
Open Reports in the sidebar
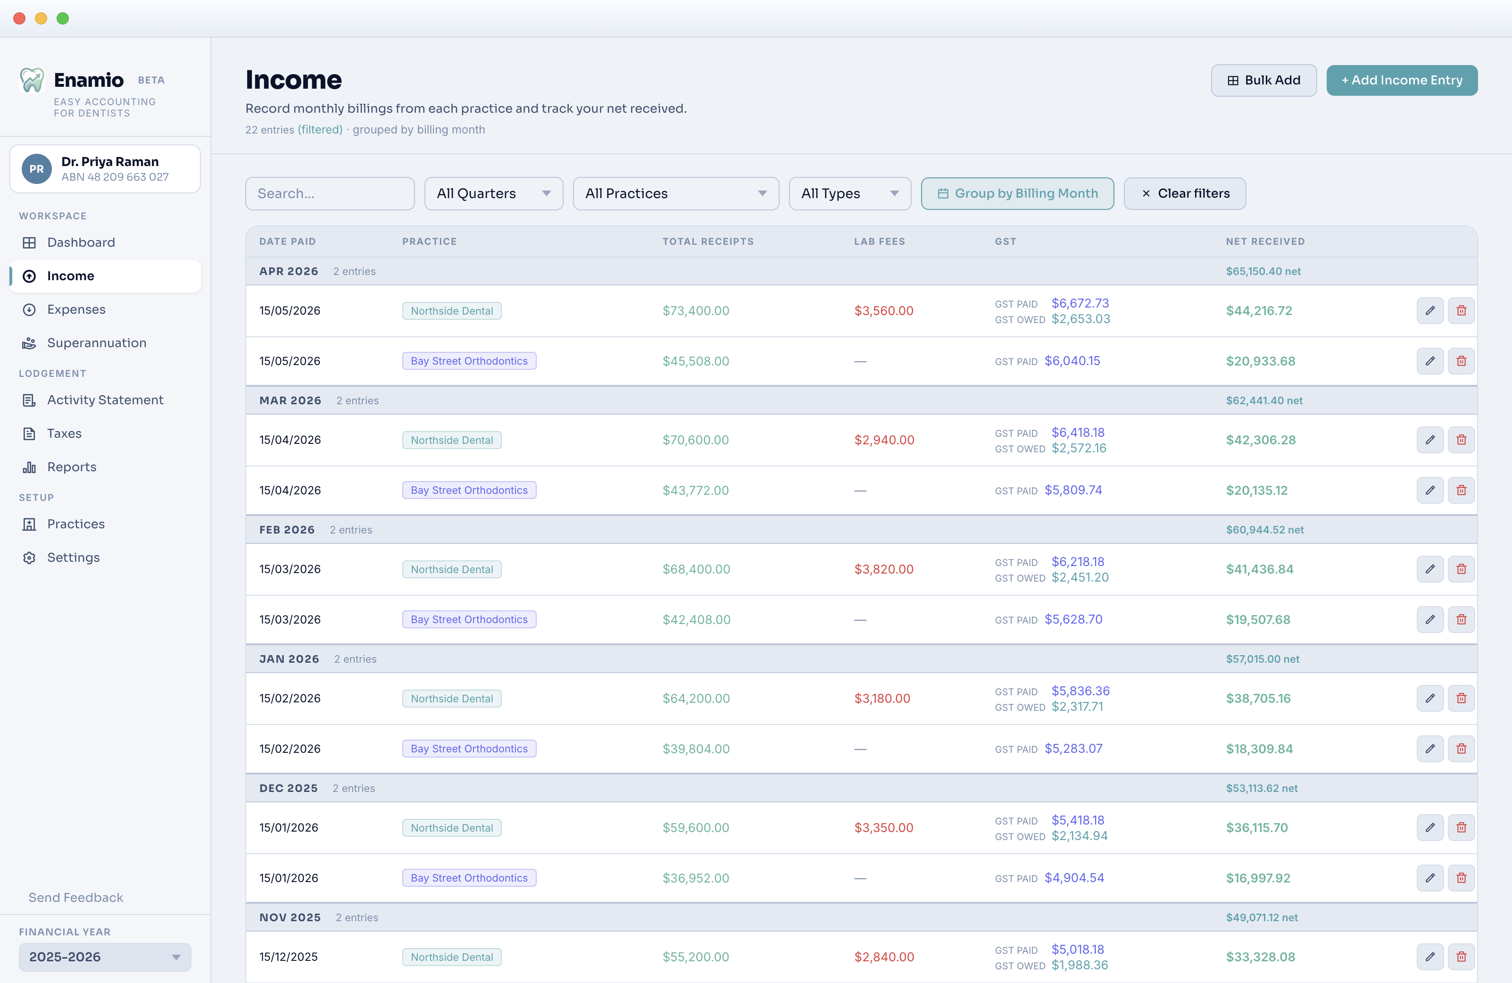[105, 467]
